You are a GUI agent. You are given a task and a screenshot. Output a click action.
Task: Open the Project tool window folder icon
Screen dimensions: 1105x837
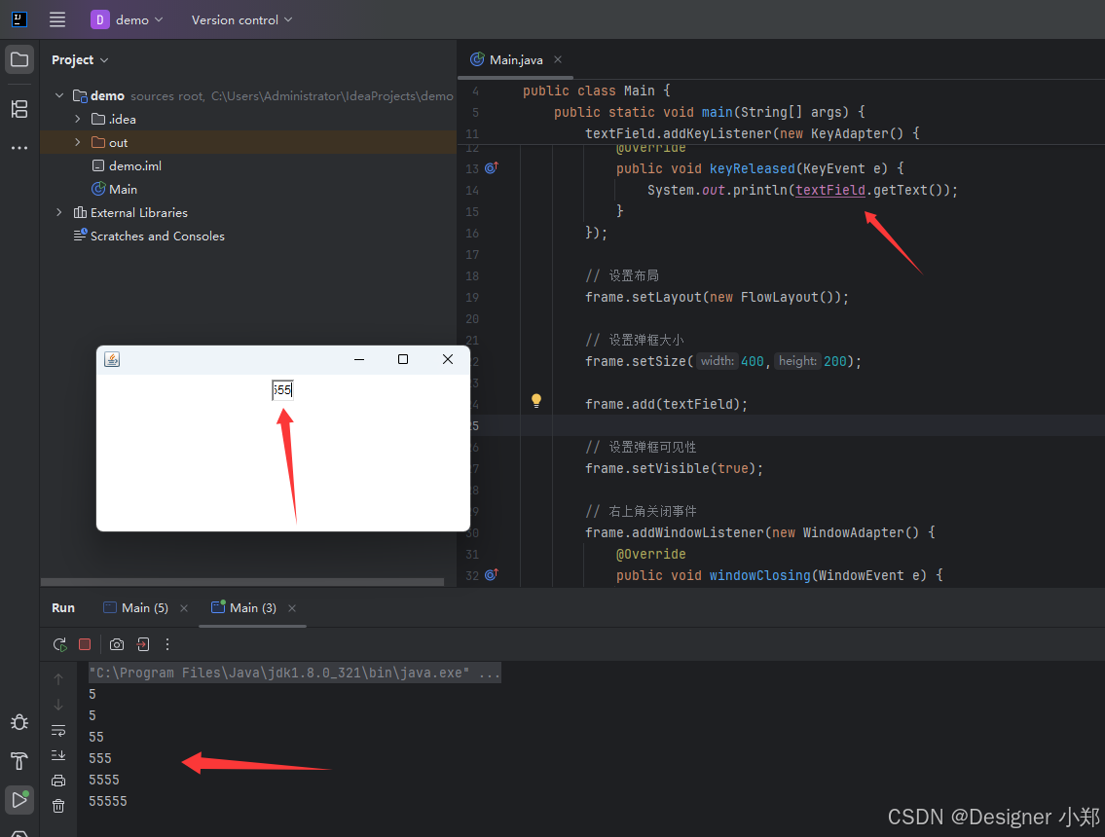pos(19,60)
